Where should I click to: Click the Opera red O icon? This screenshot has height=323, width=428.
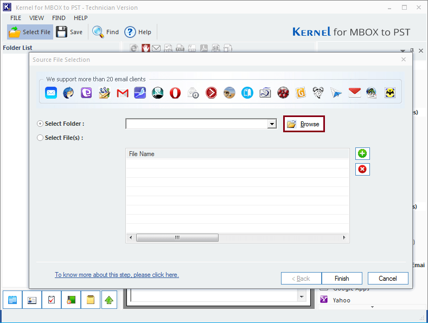175,93
